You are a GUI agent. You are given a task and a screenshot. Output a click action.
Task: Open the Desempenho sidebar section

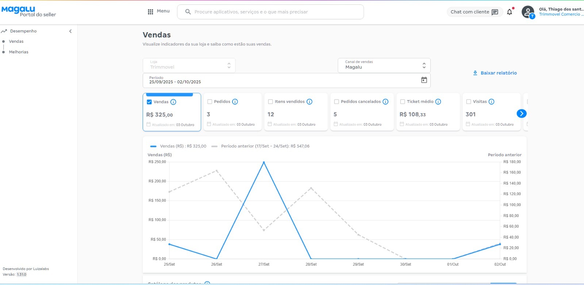coord(23,31)
